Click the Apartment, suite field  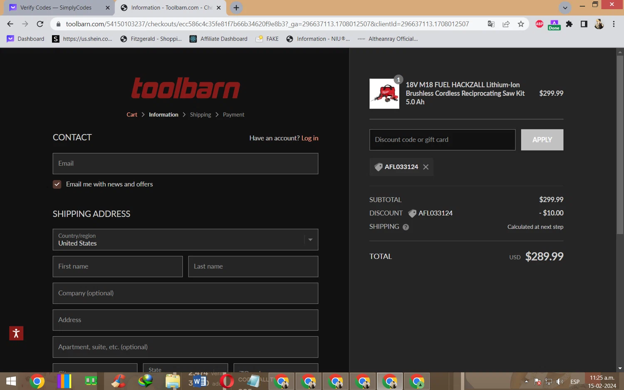[x=186, y=347]
